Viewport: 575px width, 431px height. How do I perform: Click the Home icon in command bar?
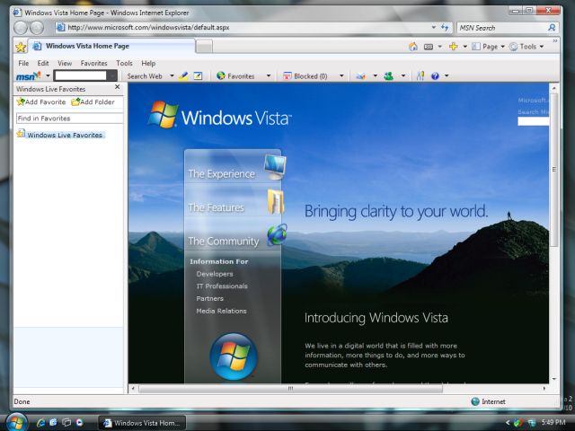tap(413, 47)
